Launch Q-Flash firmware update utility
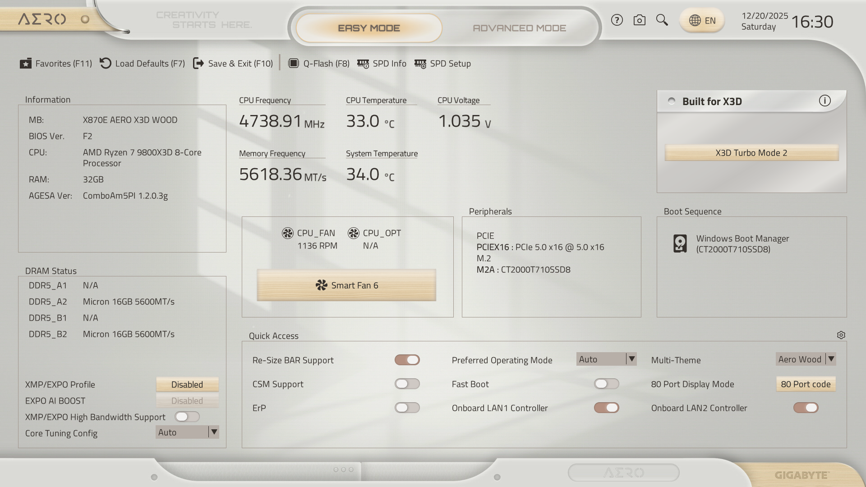The width and height of the screenshot is (866, 487). pos(318,63)
